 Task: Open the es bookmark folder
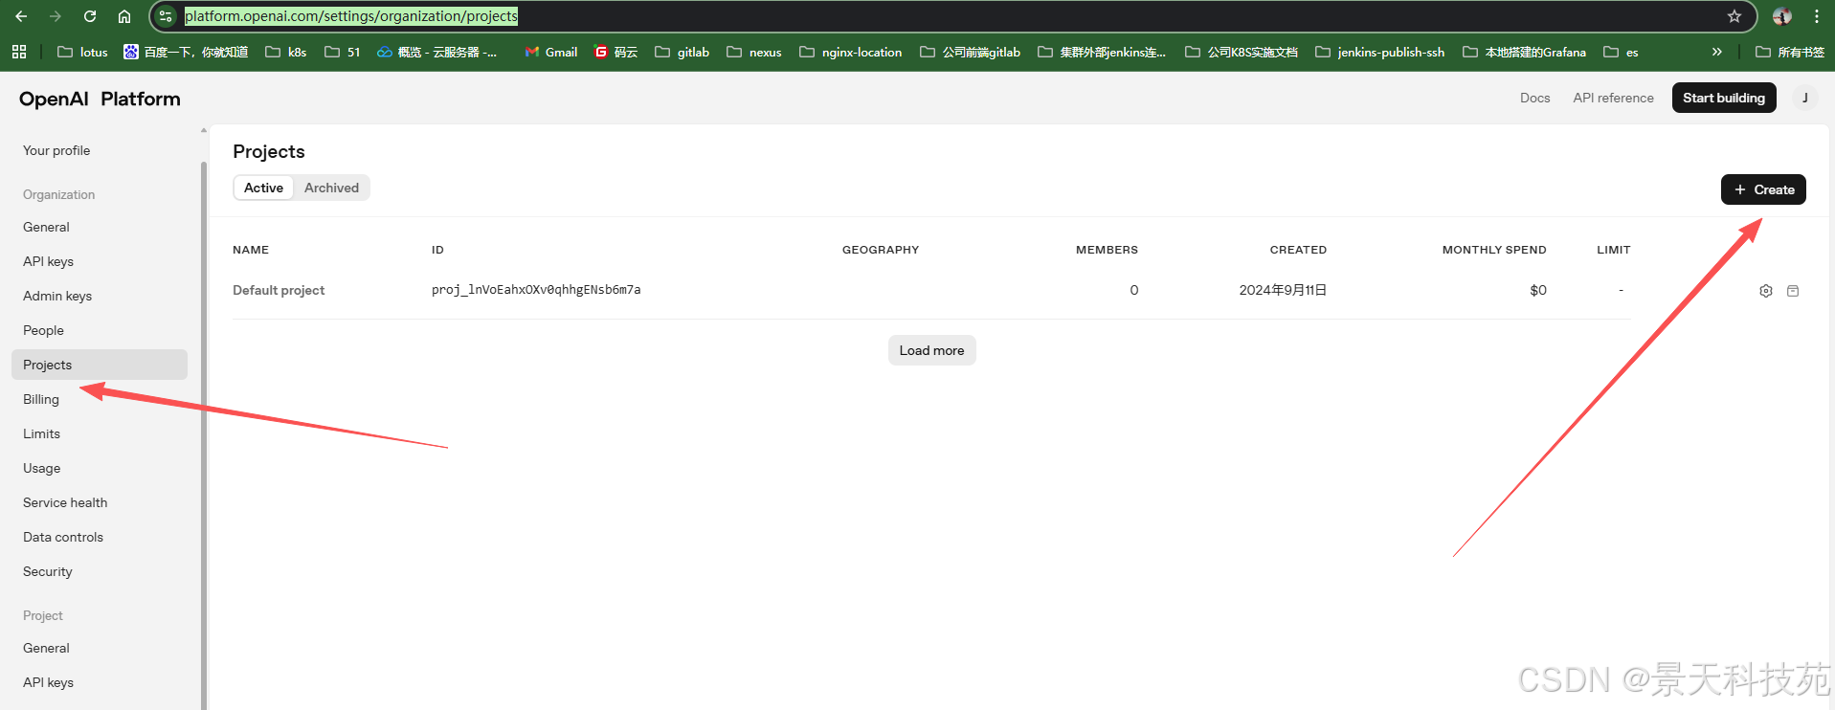pyautogui.click(x=1621, y=52)
